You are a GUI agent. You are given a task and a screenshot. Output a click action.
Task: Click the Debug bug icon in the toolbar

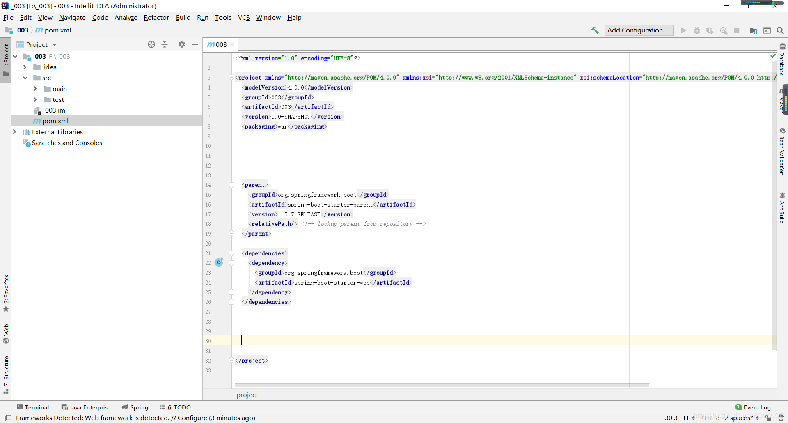tap(697, 30)
